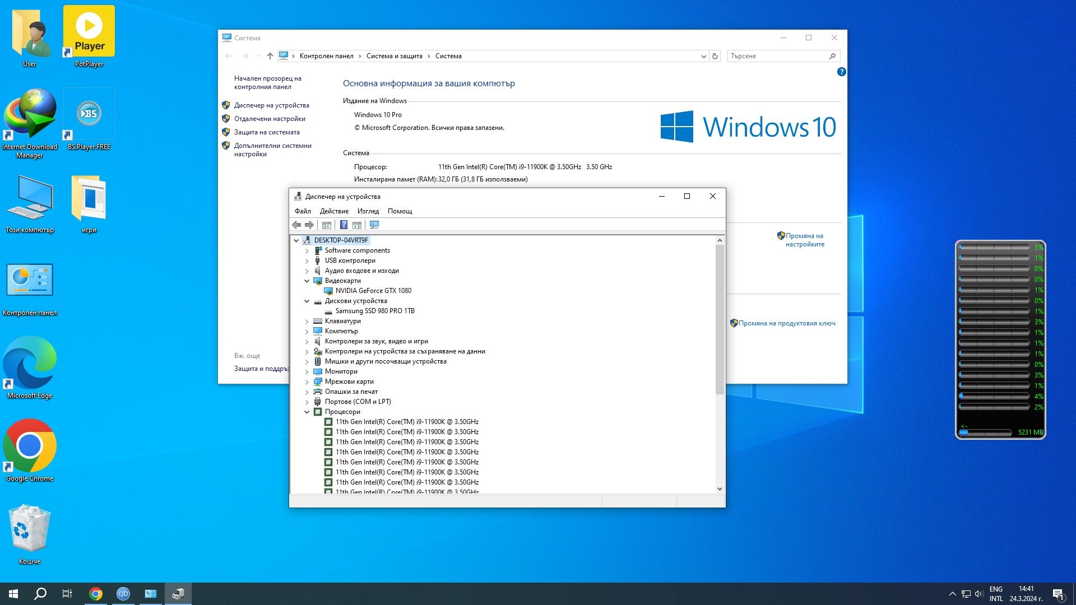Open the Изглед menu in Device Manager
The image size is (1076, 605).
(x=367, y=211)
